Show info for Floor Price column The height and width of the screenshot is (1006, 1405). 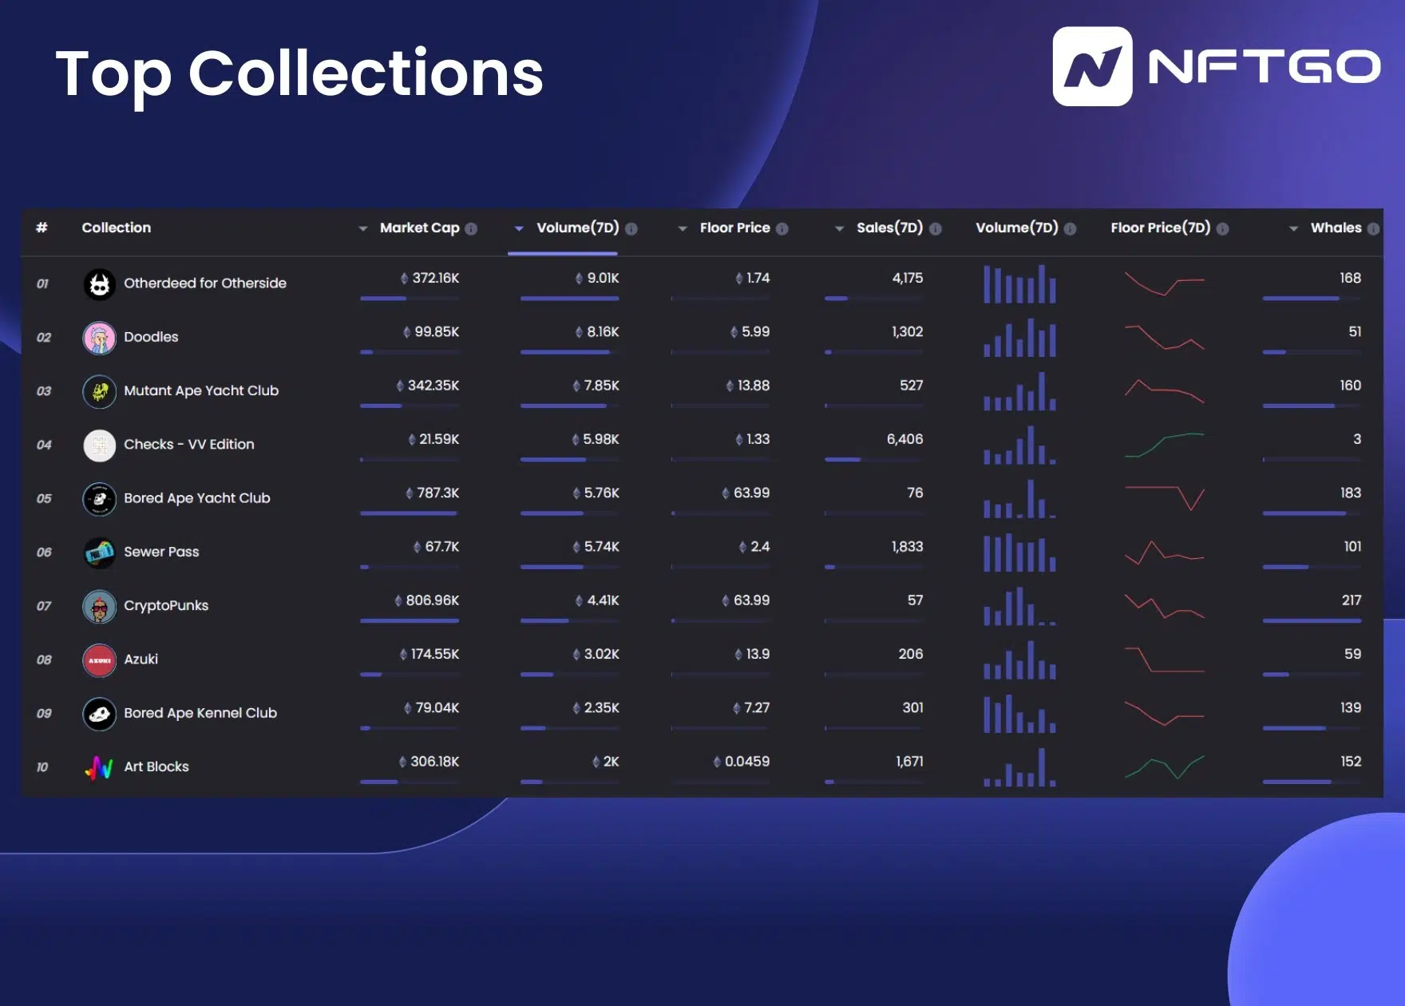click(x=782, y=229)
